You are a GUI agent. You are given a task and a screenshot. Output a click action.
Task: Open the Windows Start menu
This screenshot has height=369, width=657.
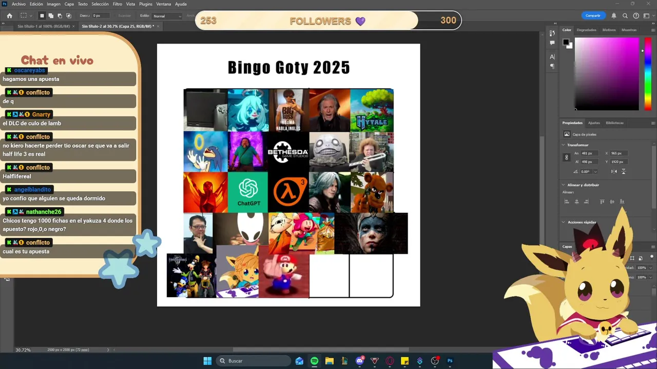pyautogui.click(x=207, y=361)
